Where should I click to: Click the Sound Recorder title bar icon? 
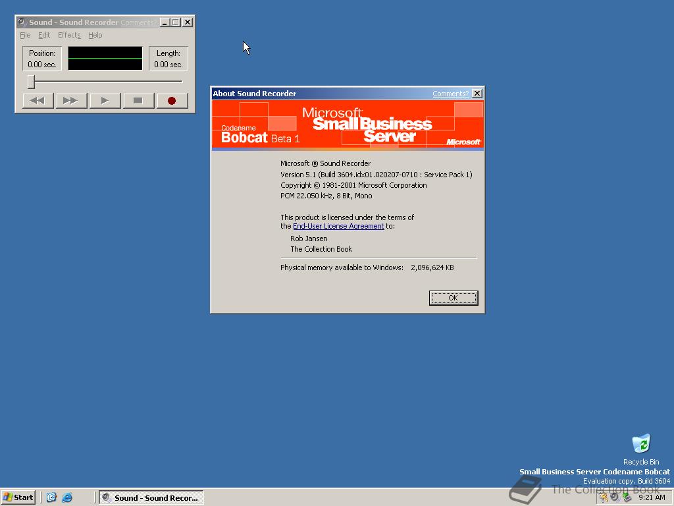coord(22,22)
